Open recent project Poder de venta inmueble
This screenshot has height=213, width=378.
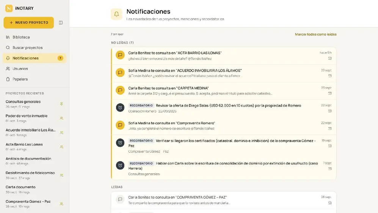(x=31, y=118)
